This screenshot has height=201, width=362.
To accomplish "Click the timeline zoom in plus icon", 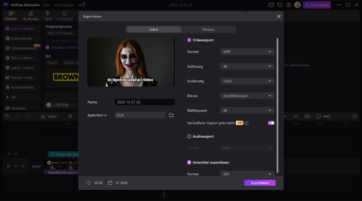I will click(x=355, y=117).
